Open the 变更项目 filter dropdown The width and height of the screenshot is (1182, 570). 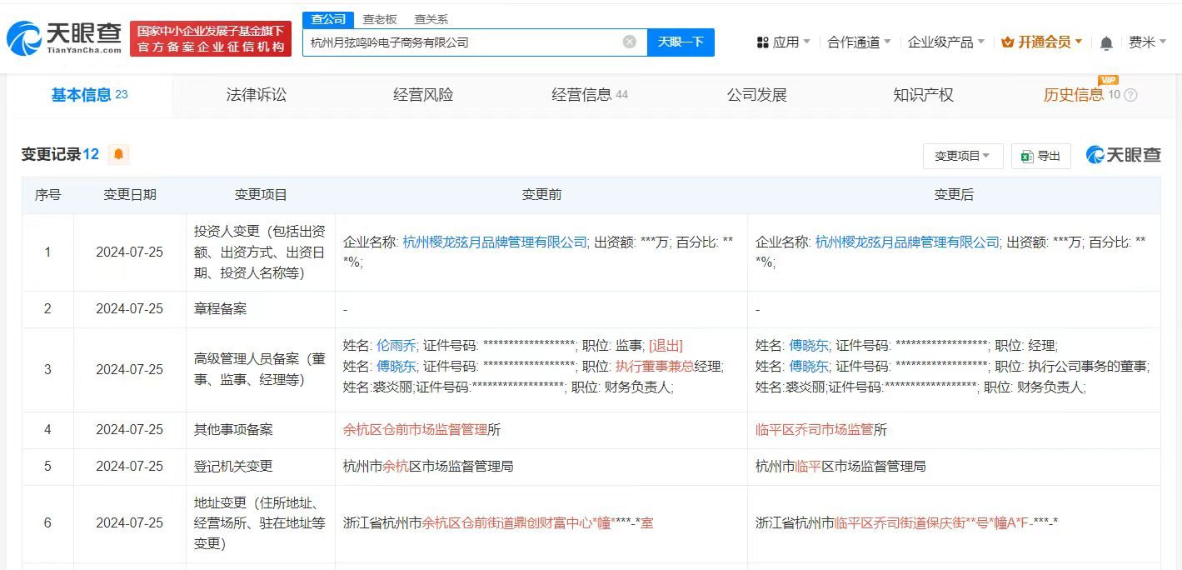[962, 156]
